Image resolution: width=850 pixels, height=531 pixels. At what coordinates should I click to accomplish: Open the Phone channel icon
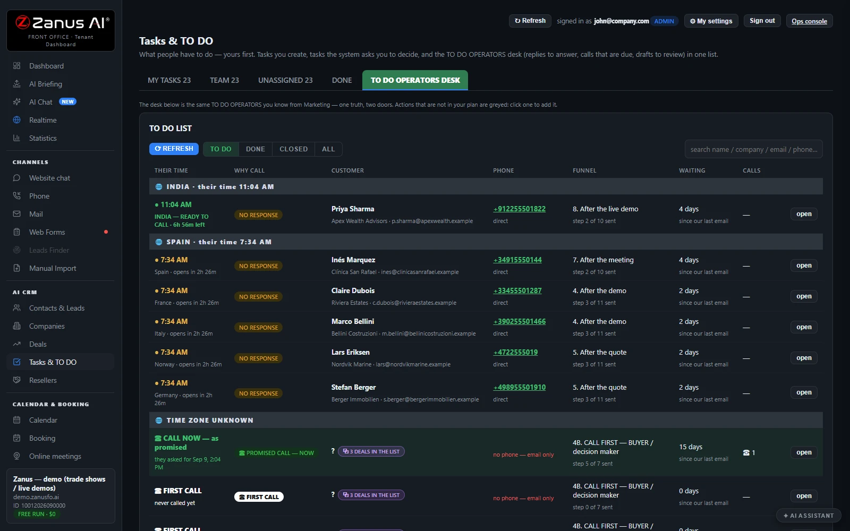pyautogui.click(x=16, y=196)
